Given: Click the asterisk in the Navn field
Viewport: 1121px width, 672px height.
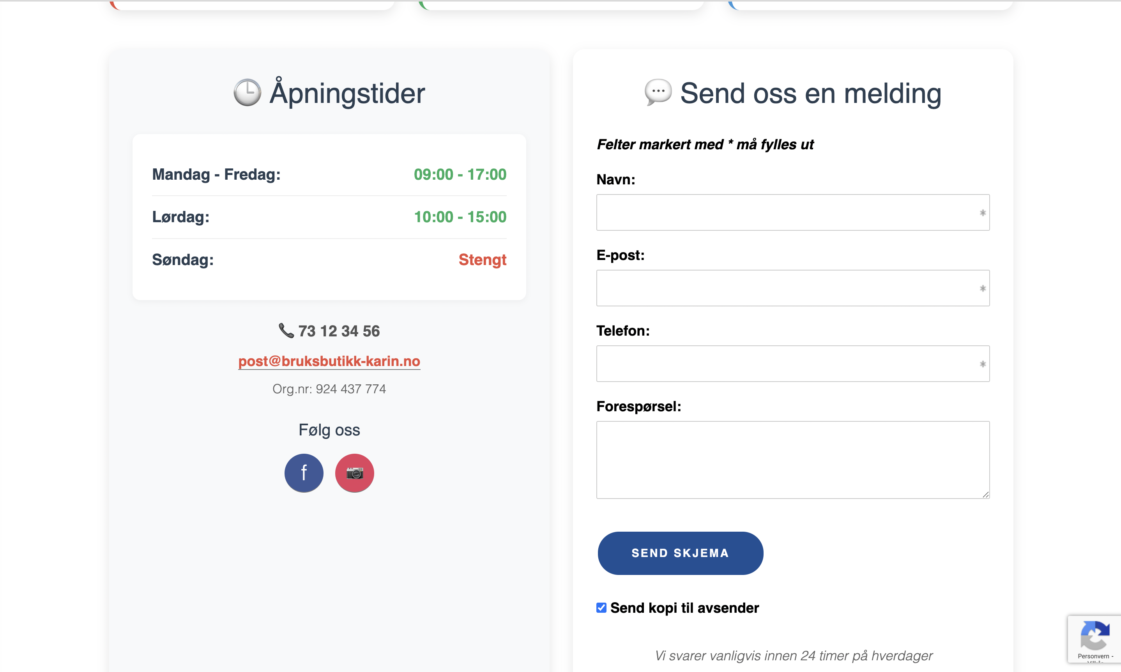Looking at the screenshot, I should pos(983,213).
